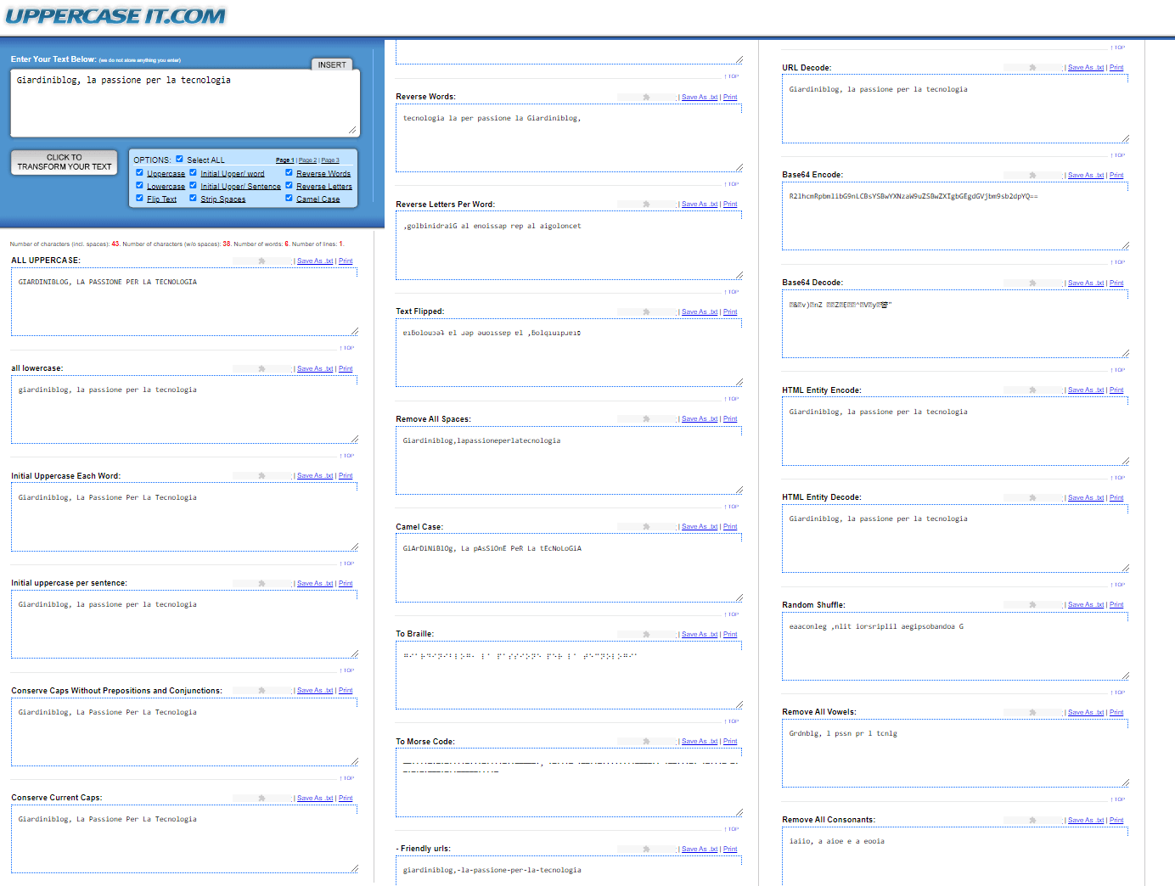The image size is (1175, 886).
Task: Click star icon beside Random Shuffle heading
Action: click(1032, 605)
